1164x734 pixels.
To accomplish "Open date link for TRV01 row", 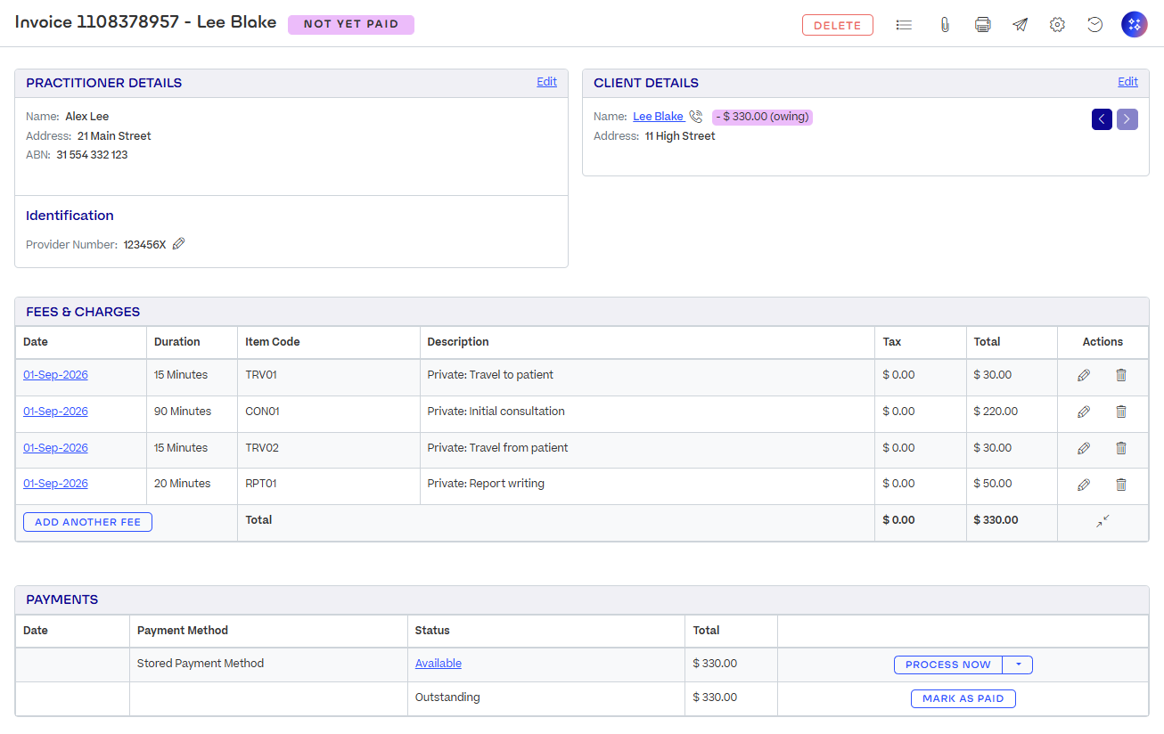I will [x=55, y=375].
